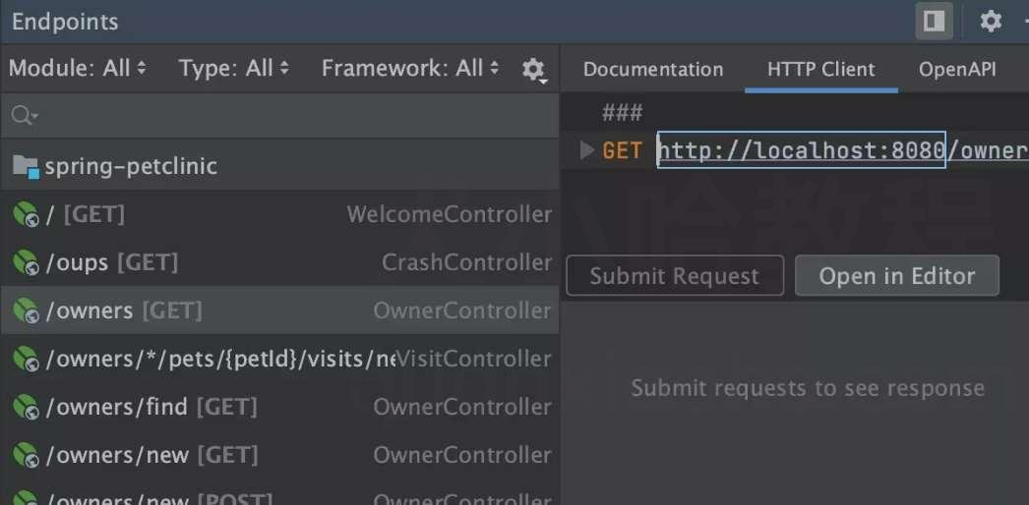Image resolution: width=1029 pixels, height=505 pixels.
Task: Run the GET request using the gutter arrow
Action: coord(586,150)
